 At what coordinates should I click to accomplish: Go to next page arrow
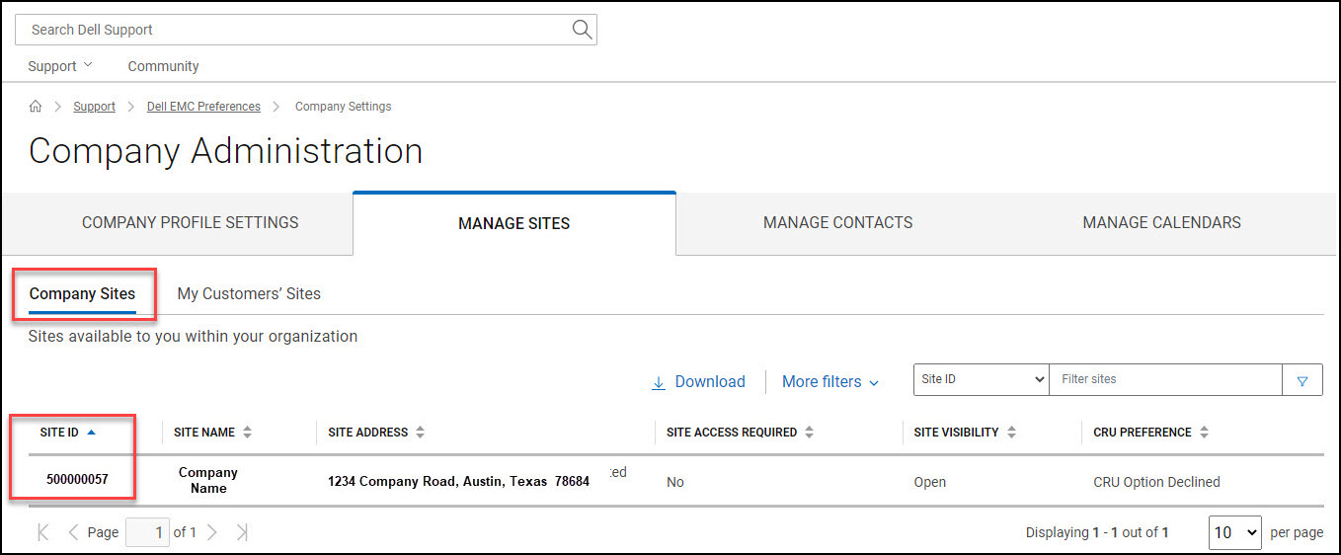click(x=211, y=532)
